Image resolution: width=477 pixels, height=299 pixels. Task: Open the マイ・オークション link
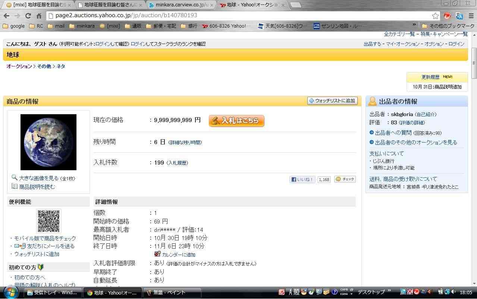[x=402, y=44]
